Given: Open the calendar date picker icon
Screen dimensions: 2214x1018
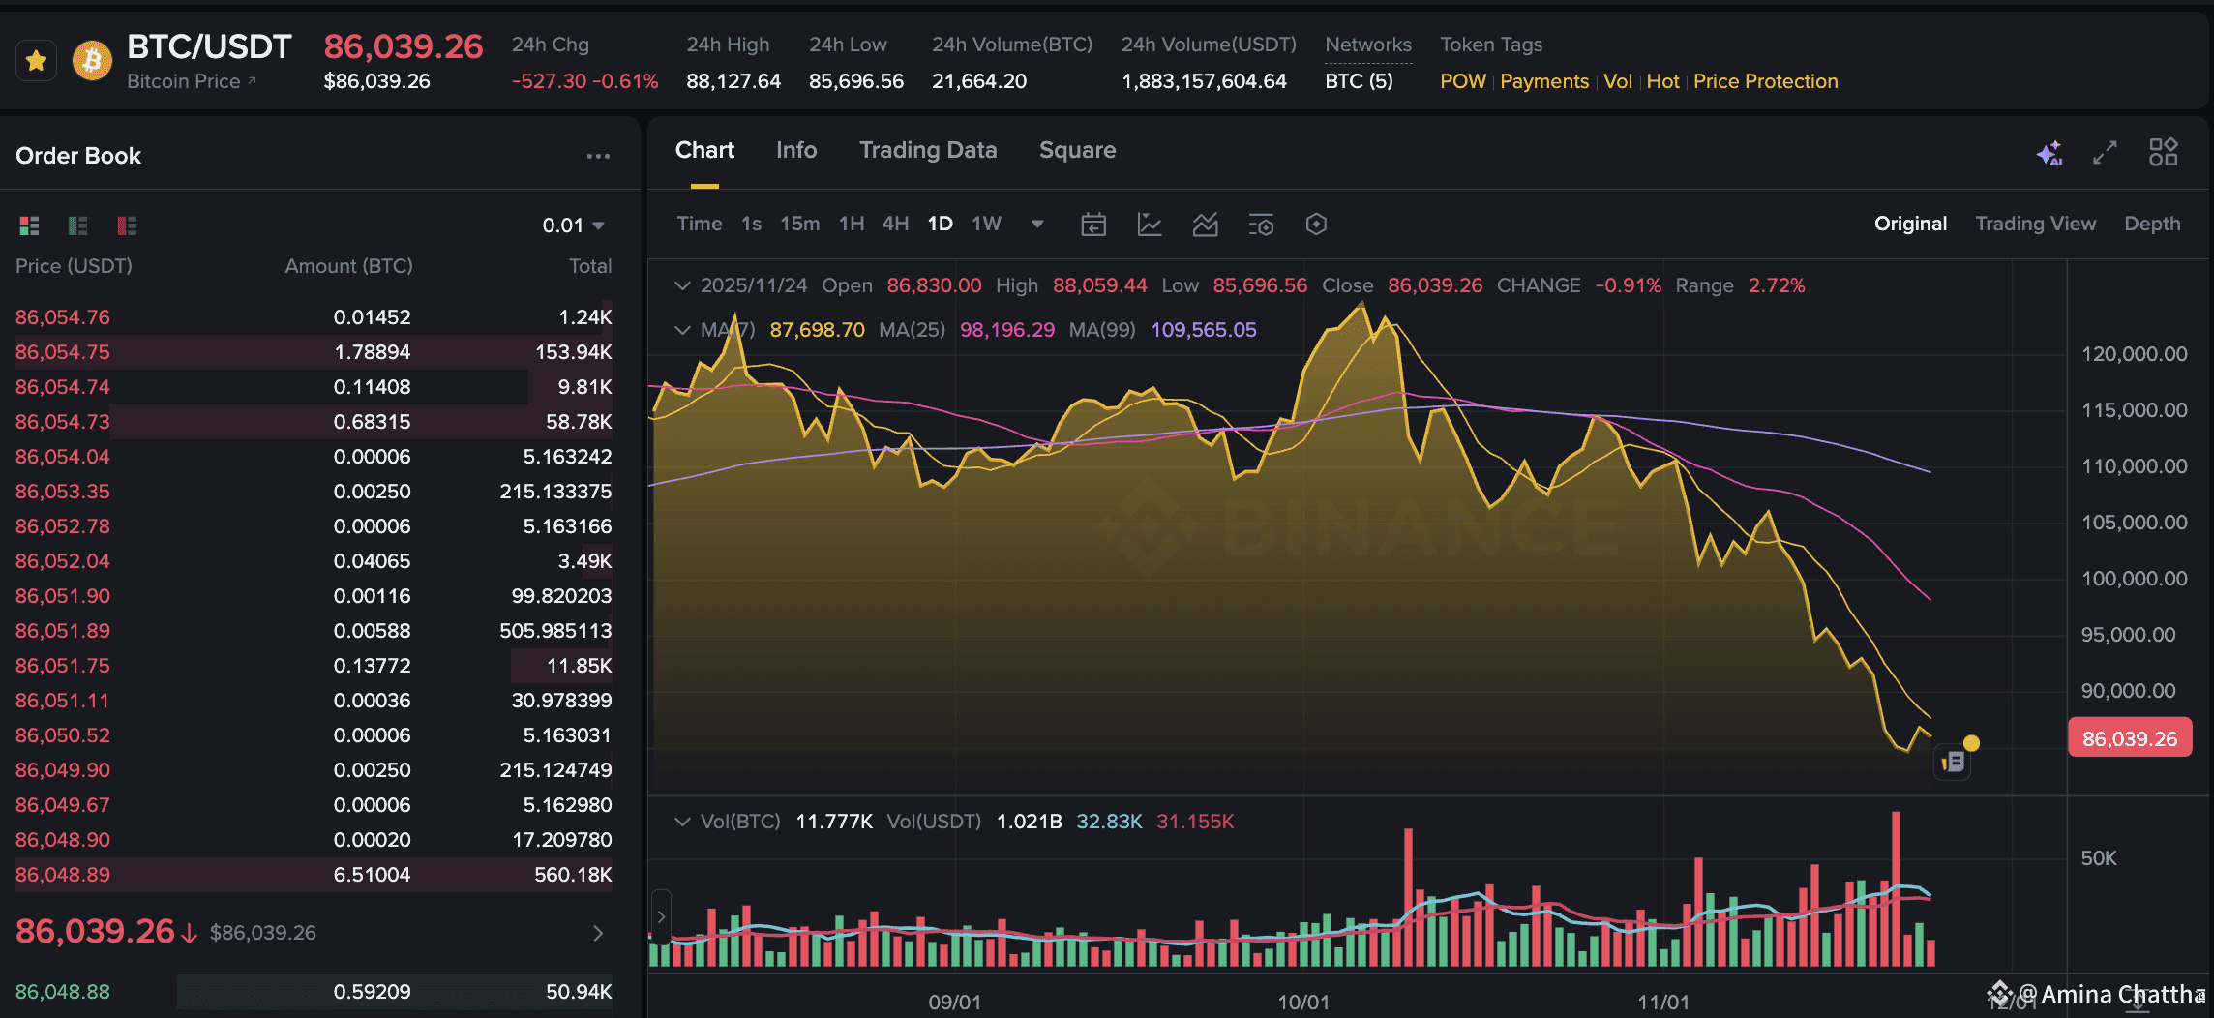Looking at the screenshot, I should pyautogui.click(x=1092, y=225).
